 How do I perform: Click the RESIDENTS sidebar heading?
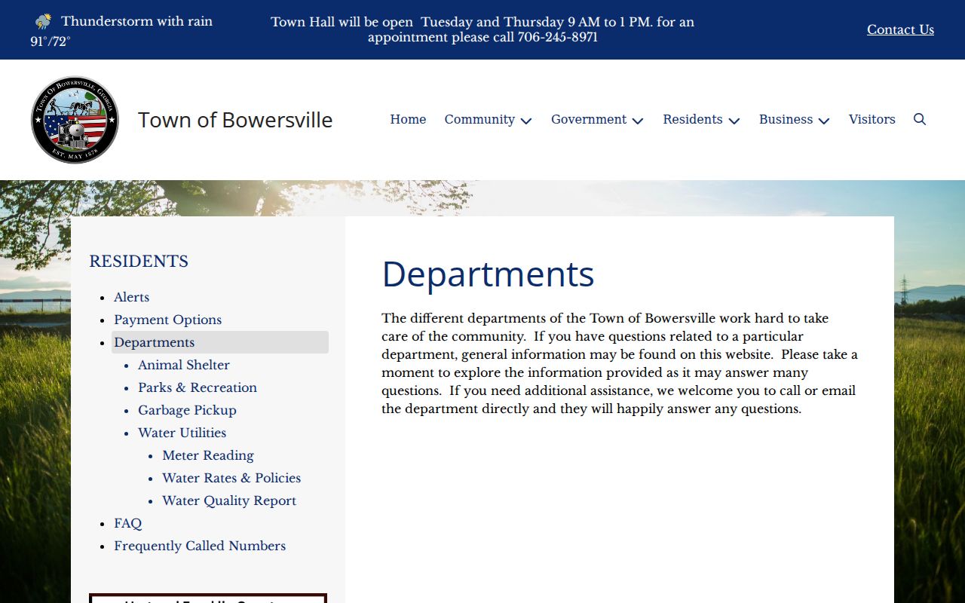click(x=139, y=262)
